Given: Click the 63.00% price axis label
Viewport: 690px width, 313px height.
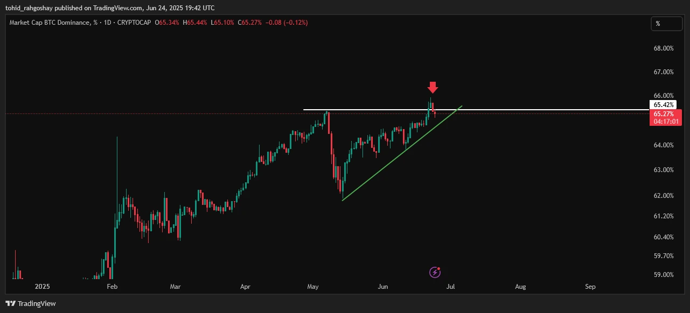Looking at the screenshot, I should [x=664, y=170].
